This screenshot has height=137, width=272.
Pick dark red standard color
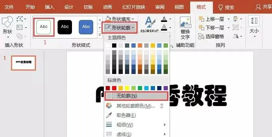tap(108, 88)
